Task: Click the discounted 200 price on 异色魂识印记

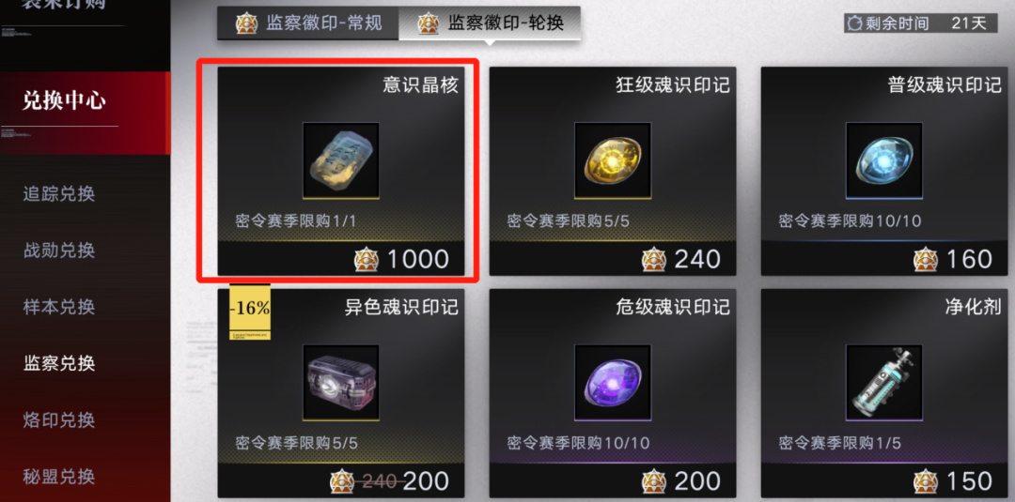Action: coord(426,481)
